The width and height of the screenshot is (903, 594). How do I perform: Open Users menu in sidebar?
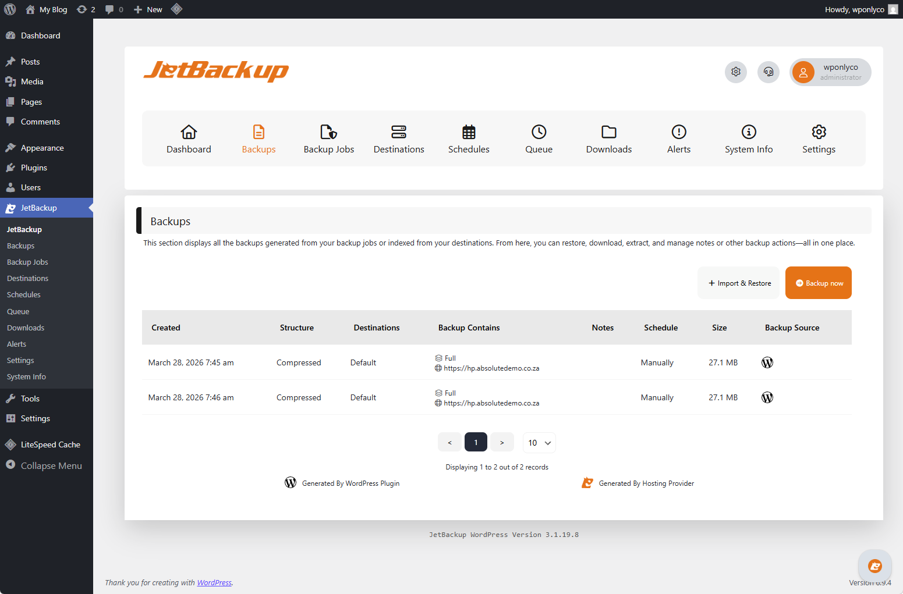click(x=47, y=187)
